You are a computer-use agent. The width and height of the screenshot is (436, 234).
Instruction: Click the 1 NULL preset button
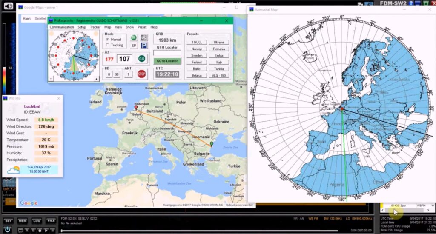(x=197, y=42)
